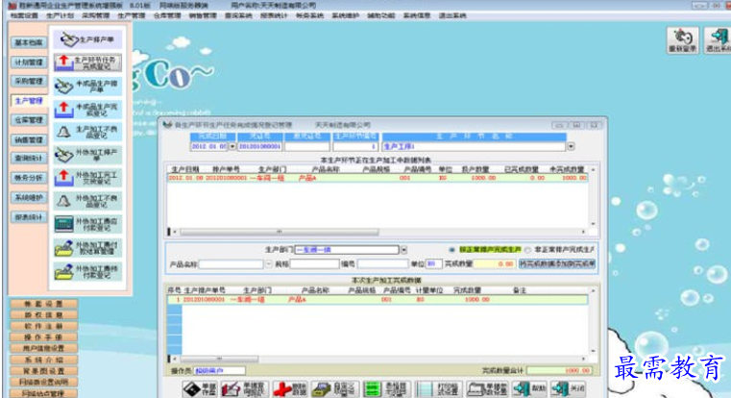The image size is (731, 398).
Task: Open 外协加工费应付款登记 calculator icon
Action: (63, 224)
